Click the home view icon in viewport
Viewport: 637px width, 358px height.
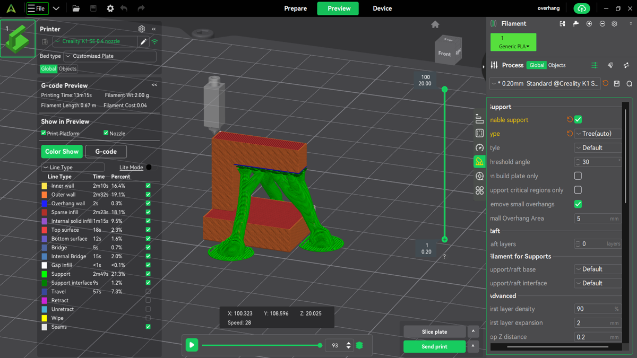point(435,24)
